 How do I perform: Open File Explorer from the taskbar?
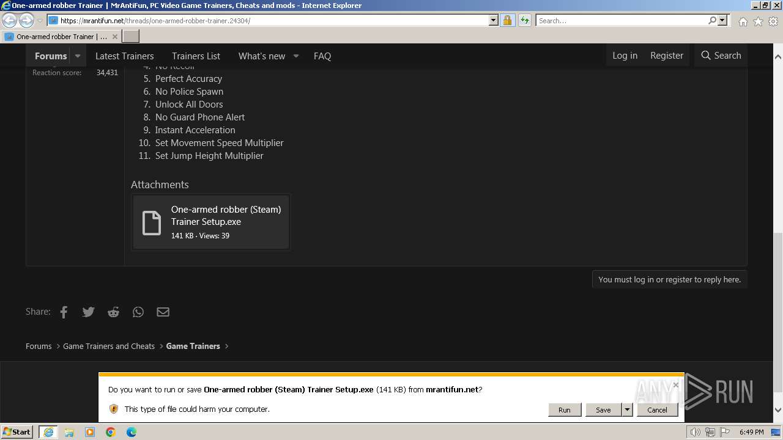point(69,432)
